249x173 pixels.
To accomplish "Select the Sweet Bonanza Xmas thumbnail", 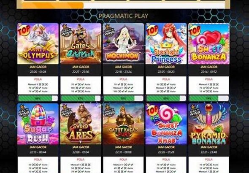I will (166, 124).
